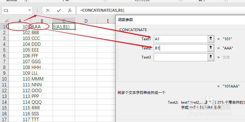245x122 pixels.
Task: Click cell containing 113
Action: (x=20, y=96)
